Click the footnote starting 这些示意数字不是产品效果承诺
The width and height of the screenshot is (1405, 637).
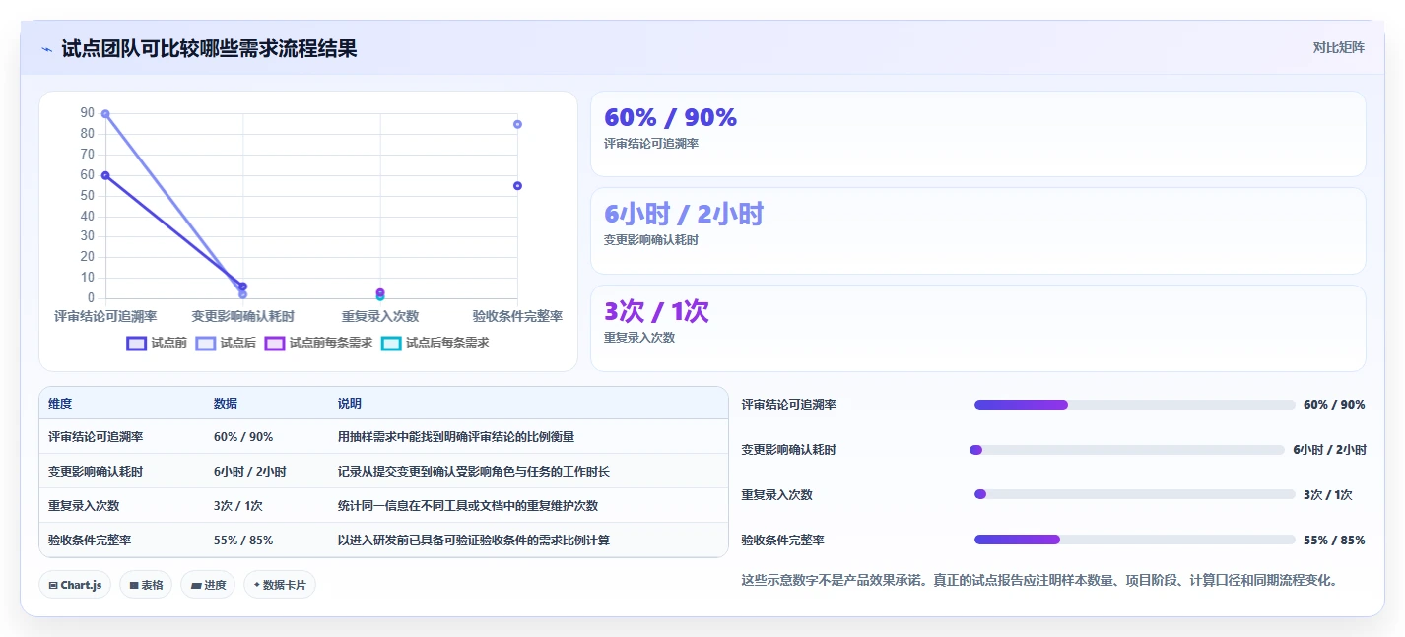1040,581
